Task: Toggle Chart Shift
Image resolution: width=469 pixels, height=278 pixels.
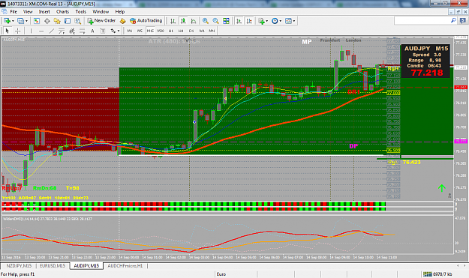Action: coord(249,21)
